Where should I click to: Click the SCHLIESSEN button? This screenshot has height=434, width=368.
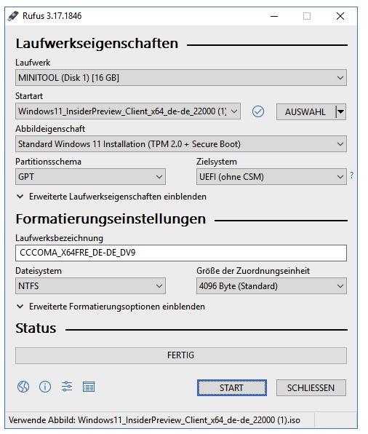pyautogui.click(x=311, y=388)
